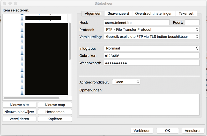Click in the empty Poort field
Image resolution: width=207 pixels, height=136 pixels.
coord(192,22)
